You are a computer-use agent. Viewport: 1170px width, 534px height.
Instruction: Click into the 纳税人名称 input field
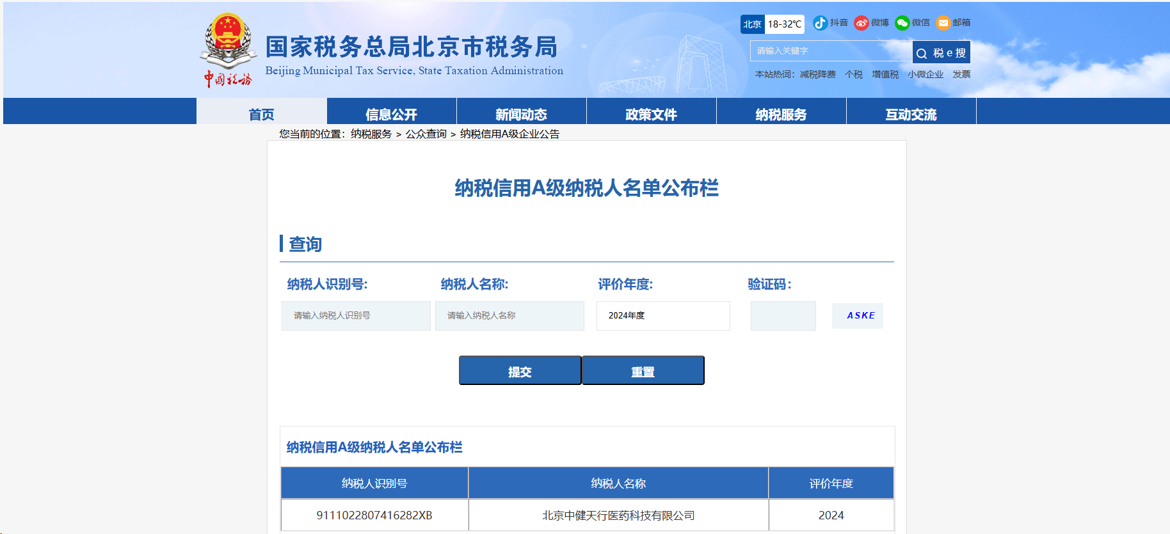(x=509, y=316)
